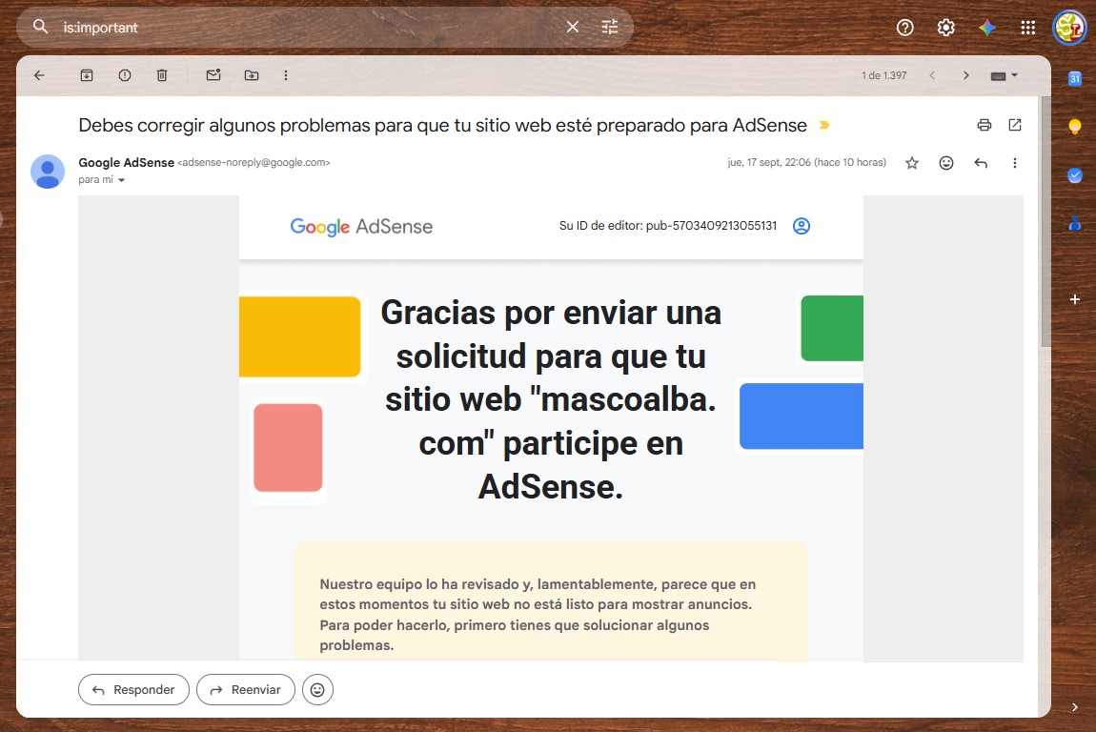Open Google Calendar in the side panel
The image size is (1096, 732).
(x=1075, y=78)
